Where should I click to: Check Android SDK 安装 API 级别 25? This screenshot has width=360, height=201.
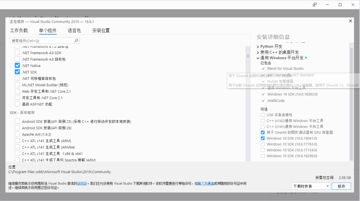click(17, 121)
